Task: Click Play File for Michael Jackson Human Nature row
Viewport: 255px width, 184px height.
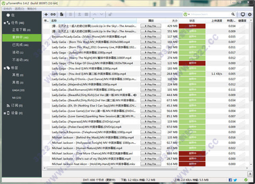Action: [151, 148]
